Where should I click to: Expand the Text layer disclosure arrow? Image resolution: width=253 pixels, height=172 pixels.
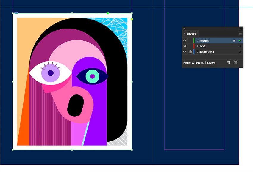click(197, 46)
